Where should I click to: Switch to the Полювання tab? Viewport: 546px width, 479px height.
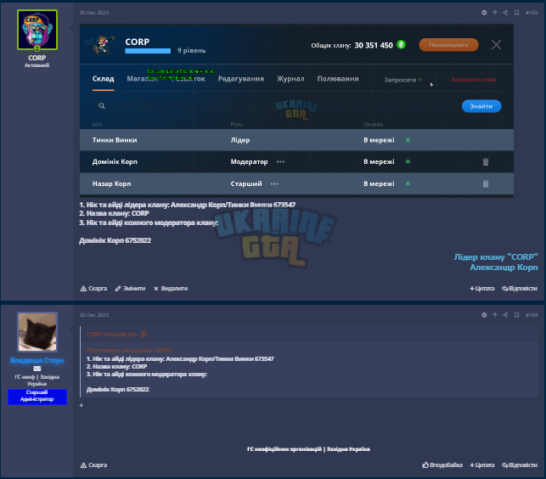point(338,79)
